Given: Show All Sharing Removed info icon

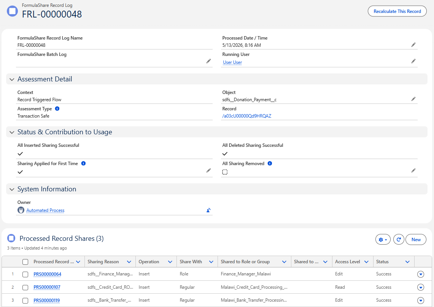Looking at the screenshot, I should [270, 163].
